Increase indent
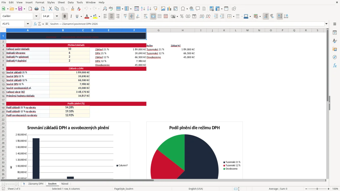The height and width of the screenshot is (191, 340). [216, 16]
